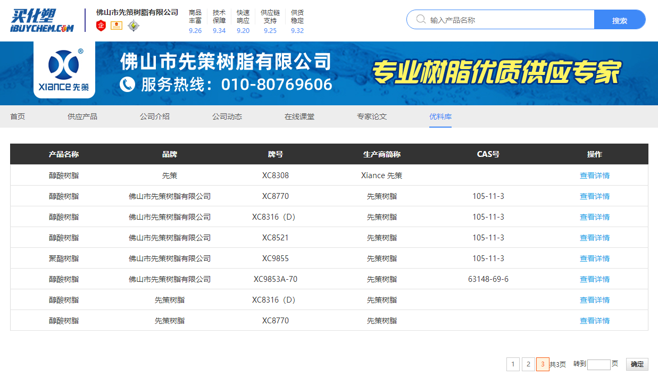This screenshot has height=376, width=658.
Task: Click the phone hotline icon in banner
Action: 127,85
